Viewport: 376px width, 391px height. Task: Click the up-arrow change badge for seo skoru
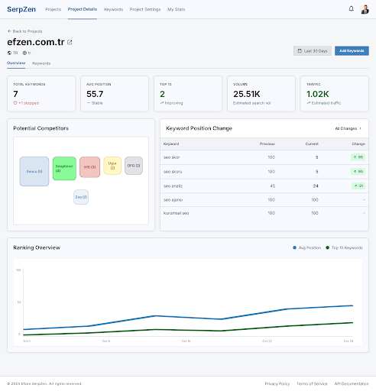pos(358,172)
